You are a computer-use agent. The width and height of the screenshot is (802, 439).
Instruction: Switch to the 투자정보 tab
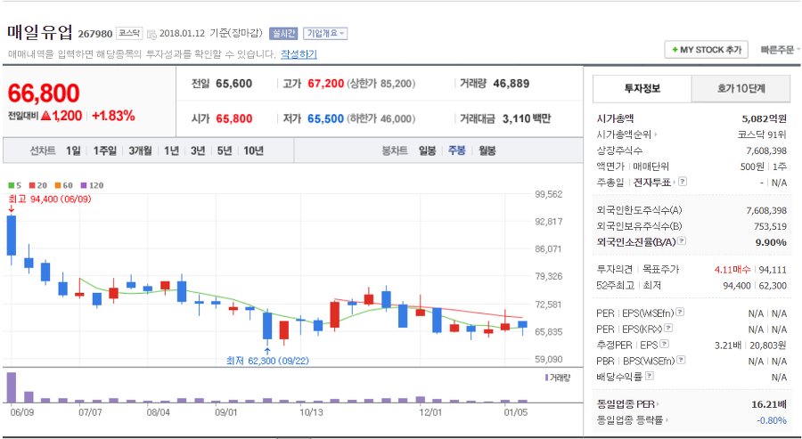[642, 88]
